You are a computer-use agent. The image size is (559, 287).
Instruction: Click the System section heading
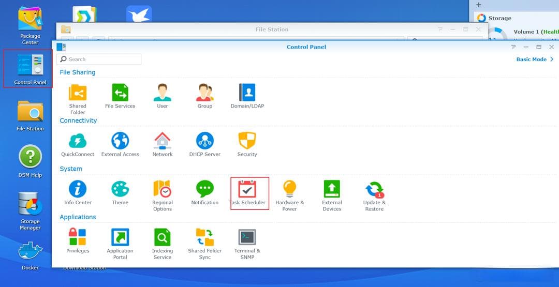click(71, 169)
